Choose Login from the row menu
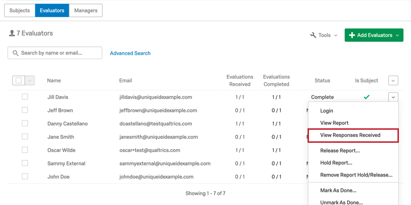 (x=326, y=111)
